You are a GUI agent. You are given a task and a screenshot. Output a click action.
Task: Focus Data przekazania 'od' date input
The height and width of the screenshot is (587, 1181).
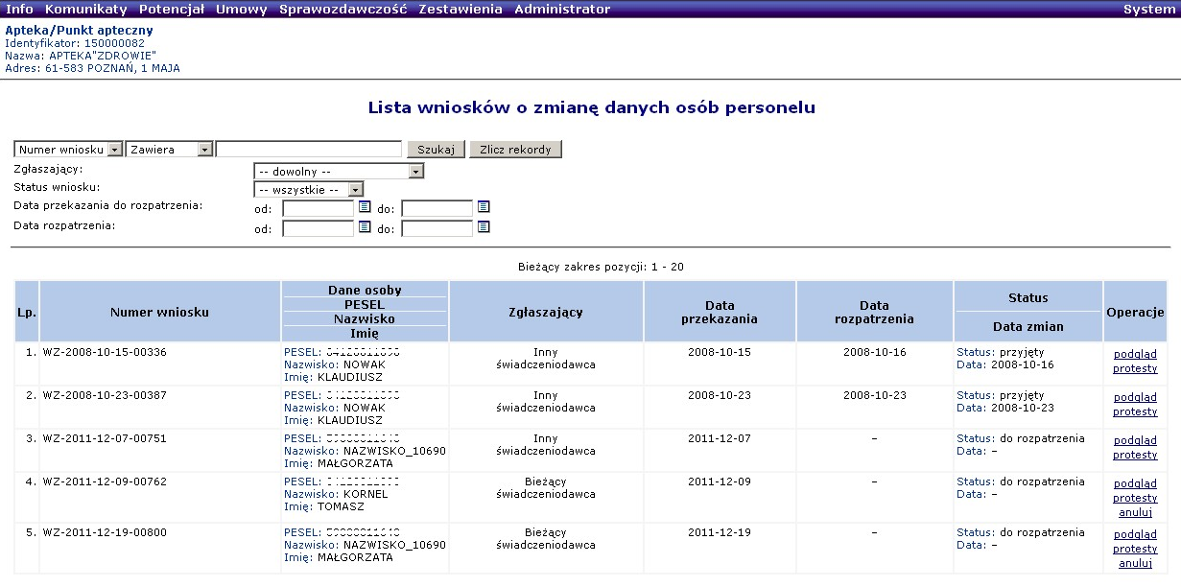click(319, 207)
